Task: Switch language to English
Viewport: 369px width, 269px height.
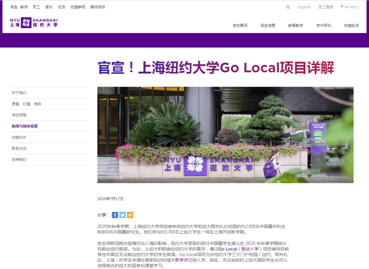Action: (304, 7)
